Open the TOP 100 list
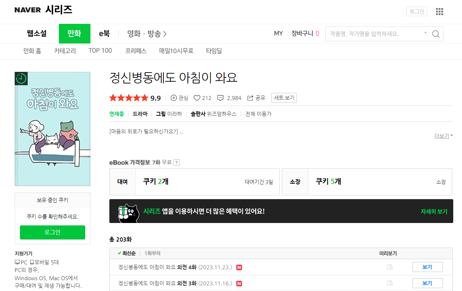The width and height of the screenshot is (462, 291). tap(100, 50)
